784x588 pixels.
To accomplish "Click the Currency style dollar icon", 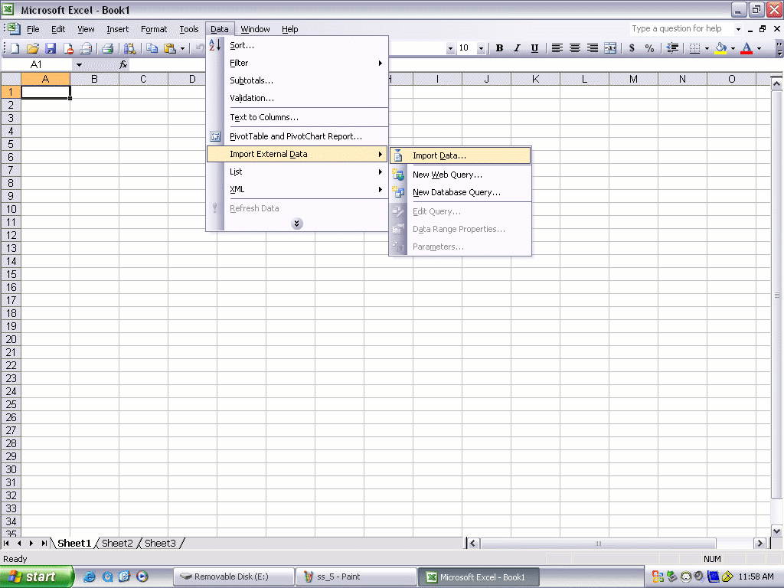I will [632, 48].
